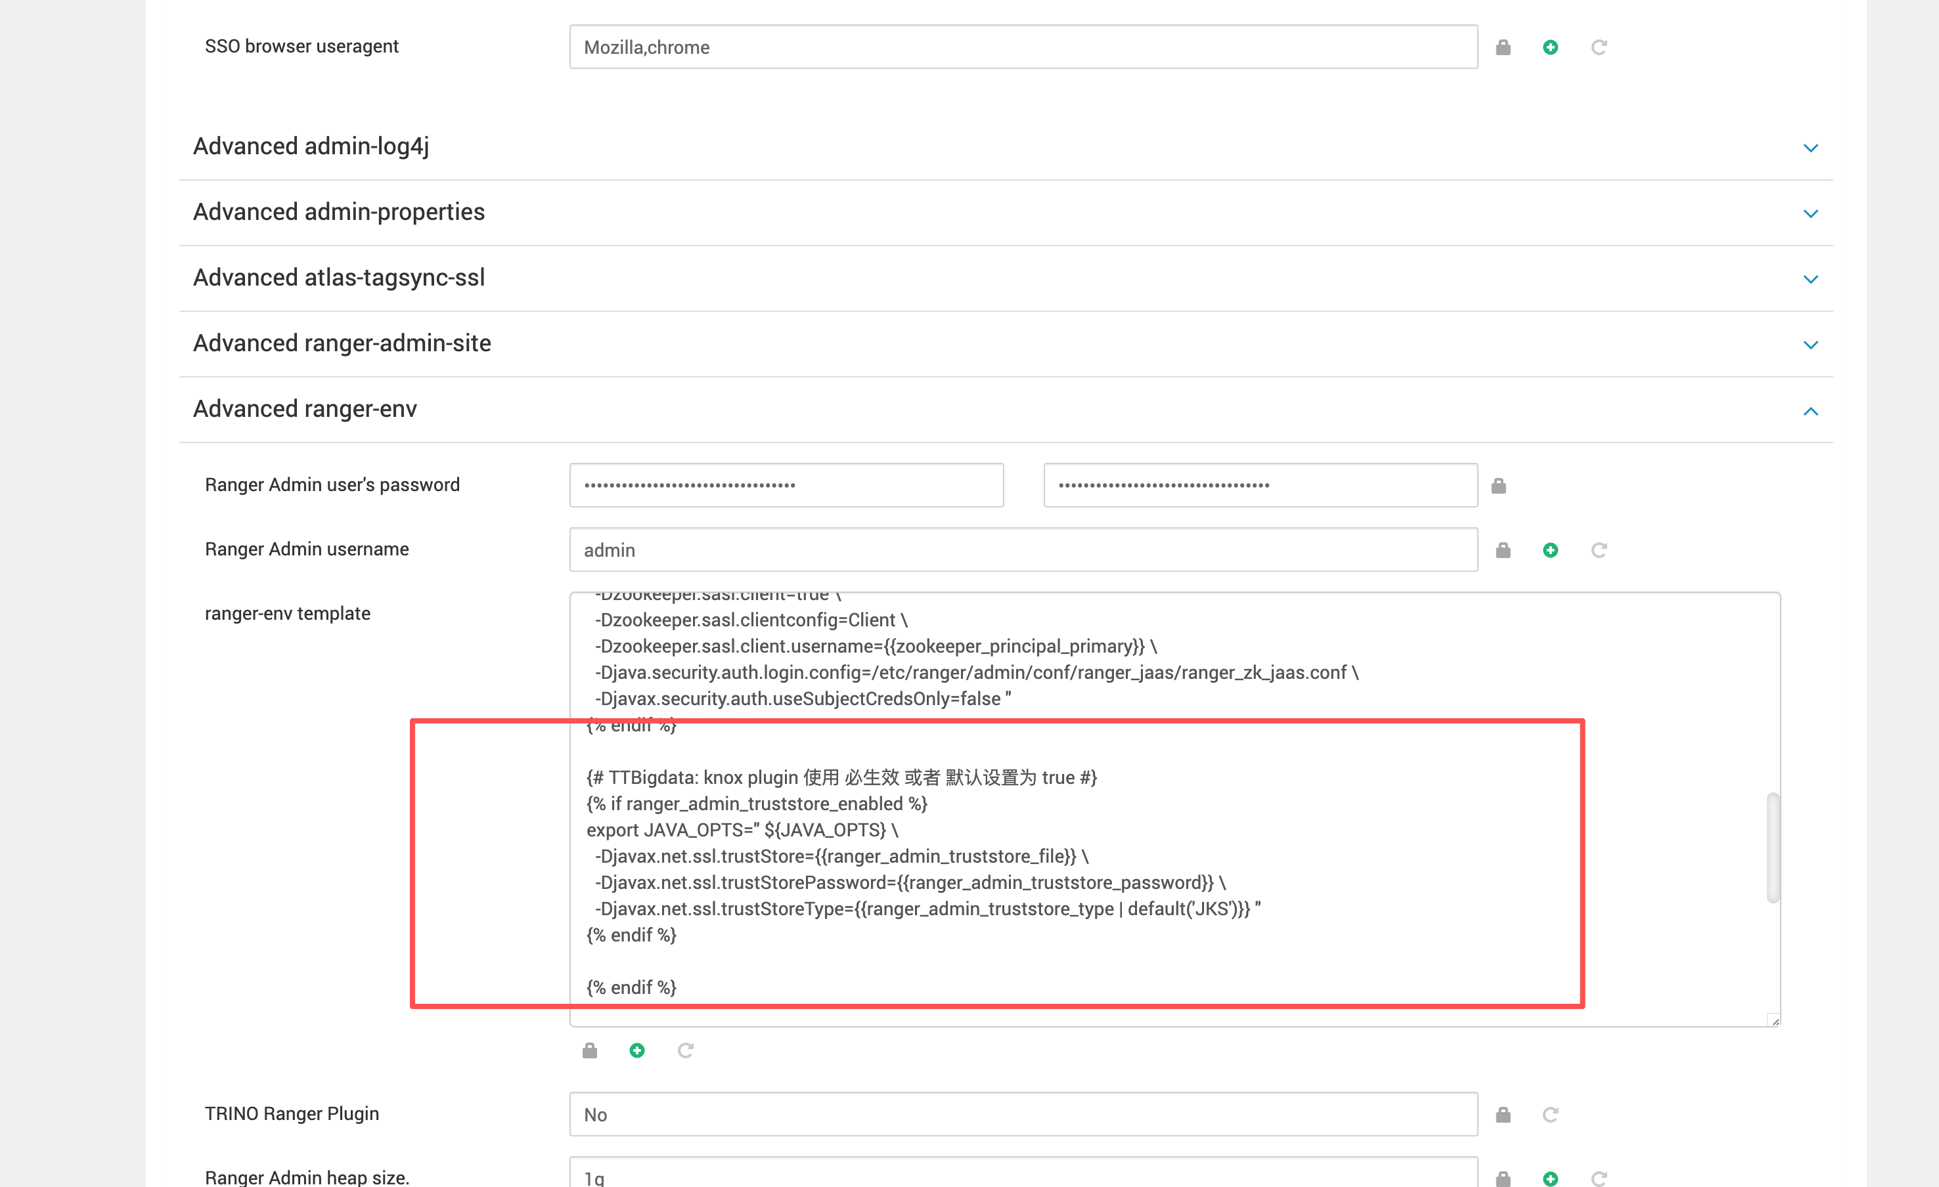Click lock icon below ranger-env template

pyautogui.click(x=589, y=1050)
